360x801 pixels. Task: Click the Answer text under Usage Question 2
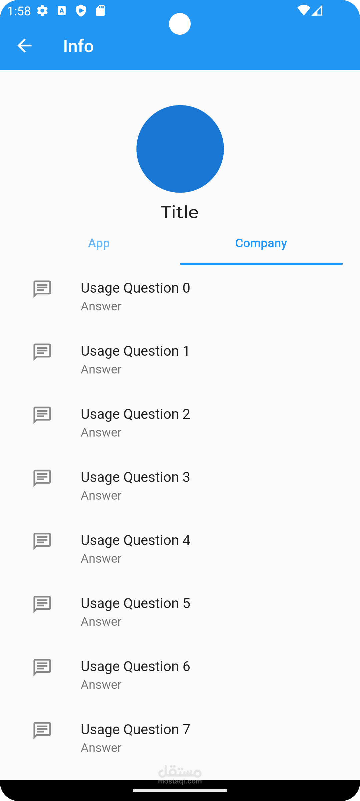(x=101, y=433)
